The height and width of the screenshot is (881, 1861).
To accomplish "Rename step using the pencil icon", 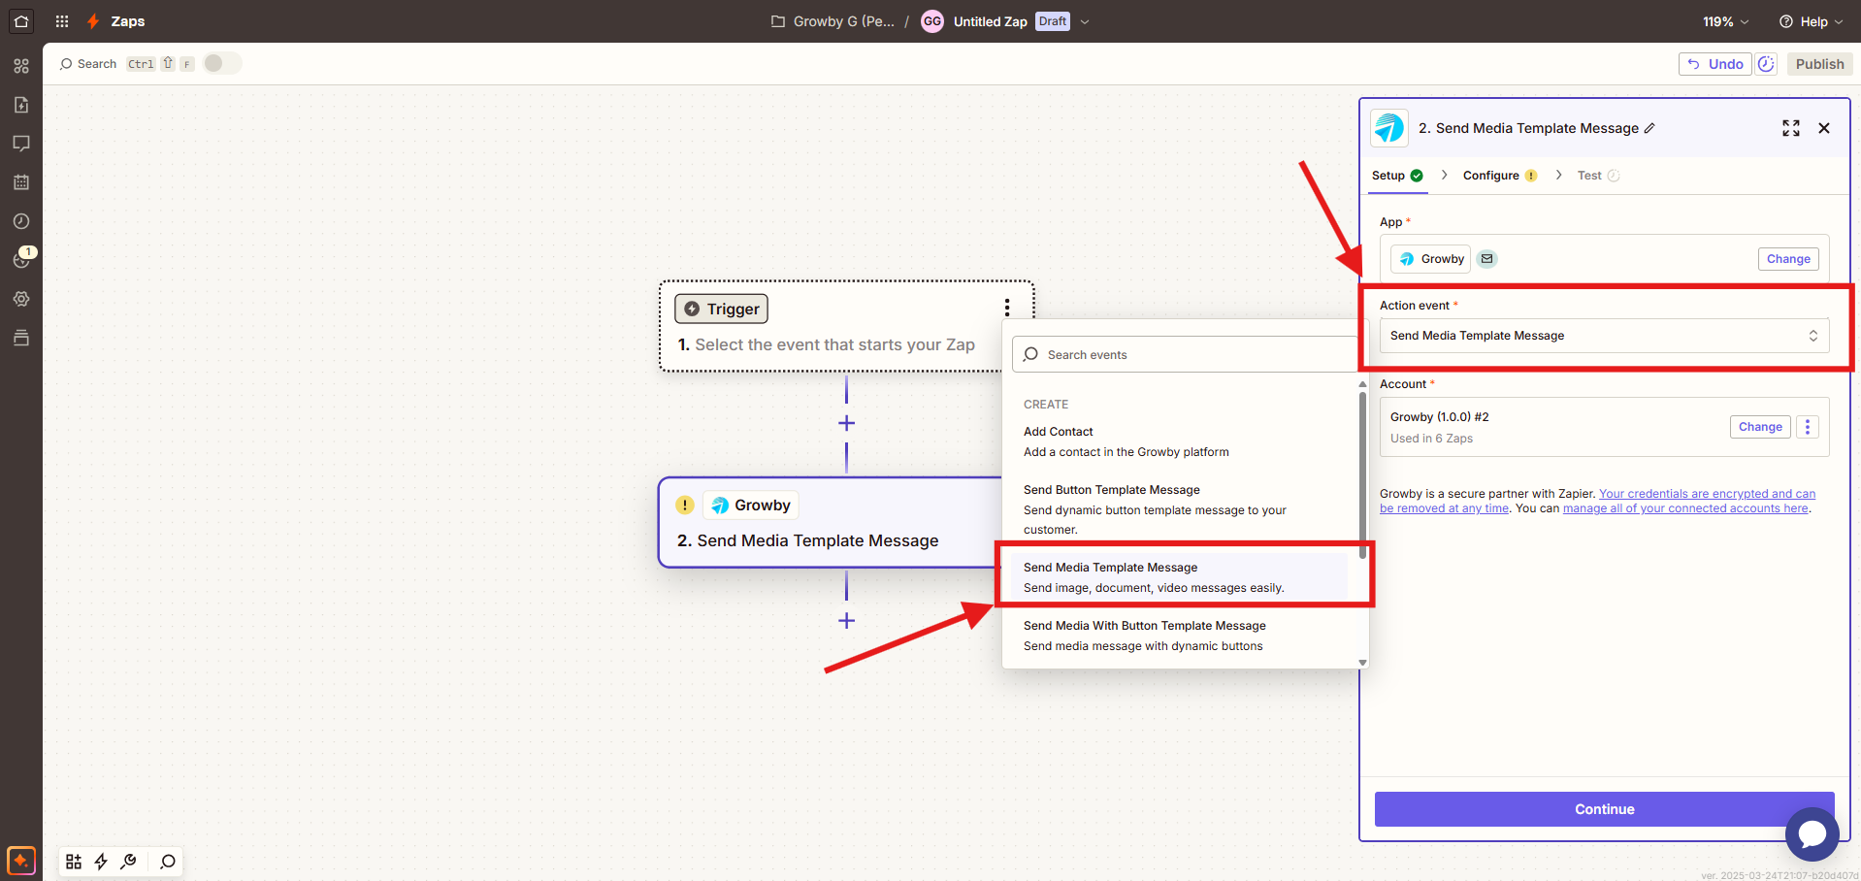I will [1649, 128].
